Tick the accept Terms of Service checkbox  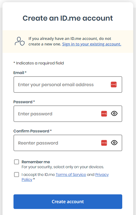17,175
